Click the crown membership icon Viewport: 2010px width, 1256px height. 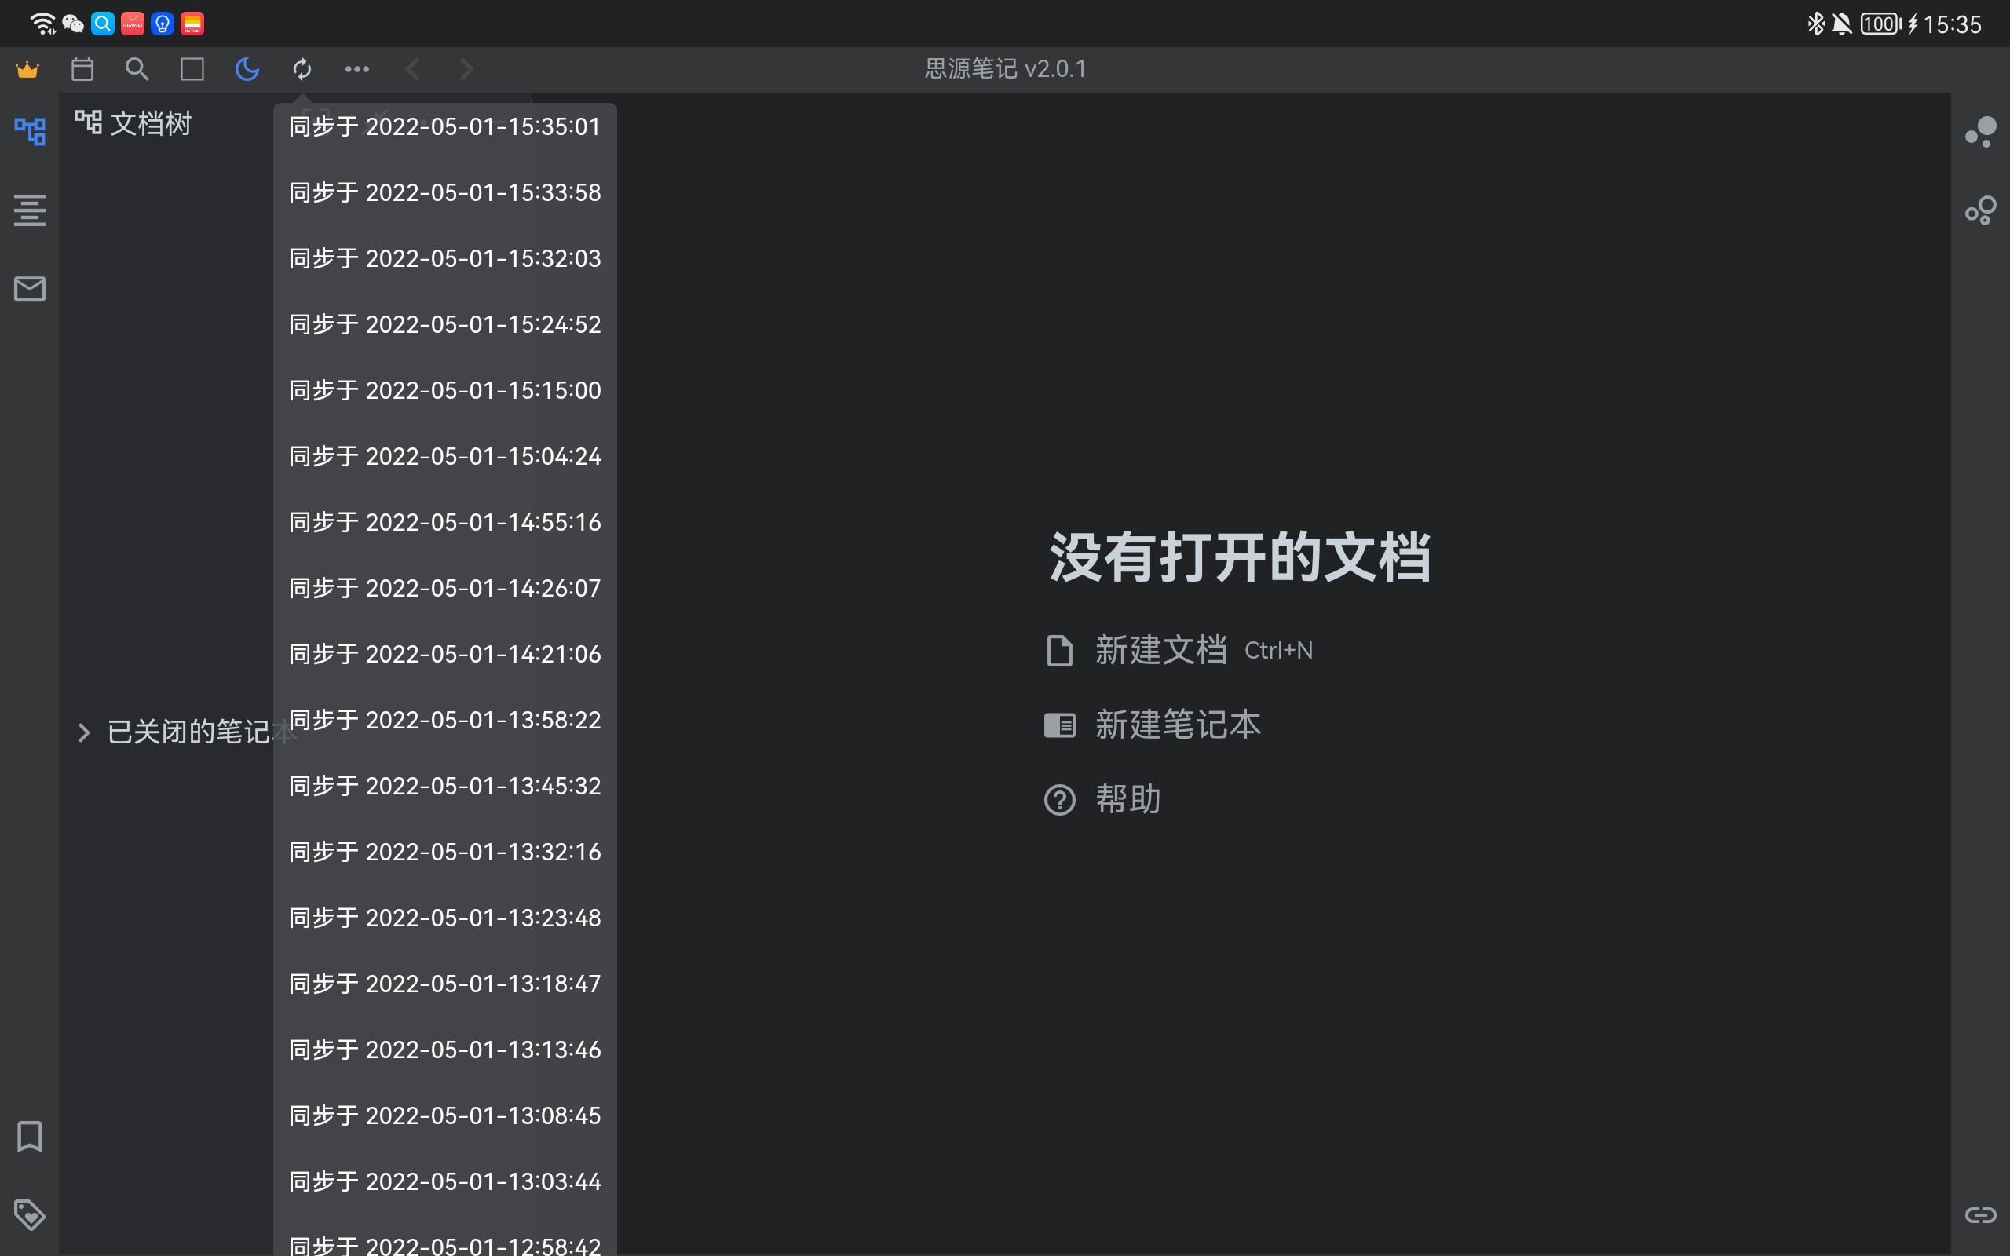[x=27, y=69]
